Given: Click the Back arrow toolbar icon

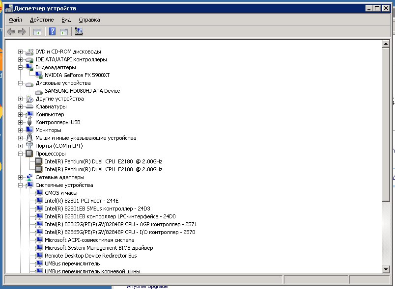Looking at the screenshot, I should pos(11,32).
